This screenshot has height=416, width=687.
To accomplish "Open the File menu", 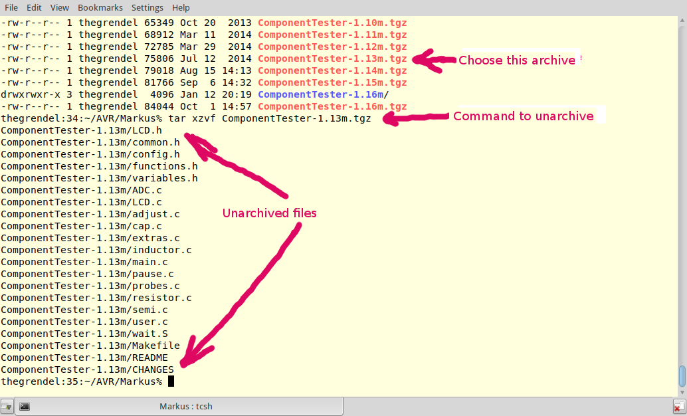I will pyautogui.click(x=11, y=7).
